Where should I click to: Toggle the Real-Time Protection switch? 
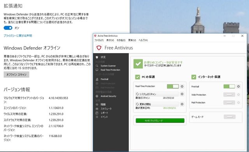(173, 86)
